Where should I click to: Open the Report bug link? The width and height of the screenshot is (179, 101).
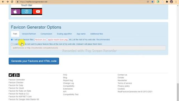click(68, 81)
